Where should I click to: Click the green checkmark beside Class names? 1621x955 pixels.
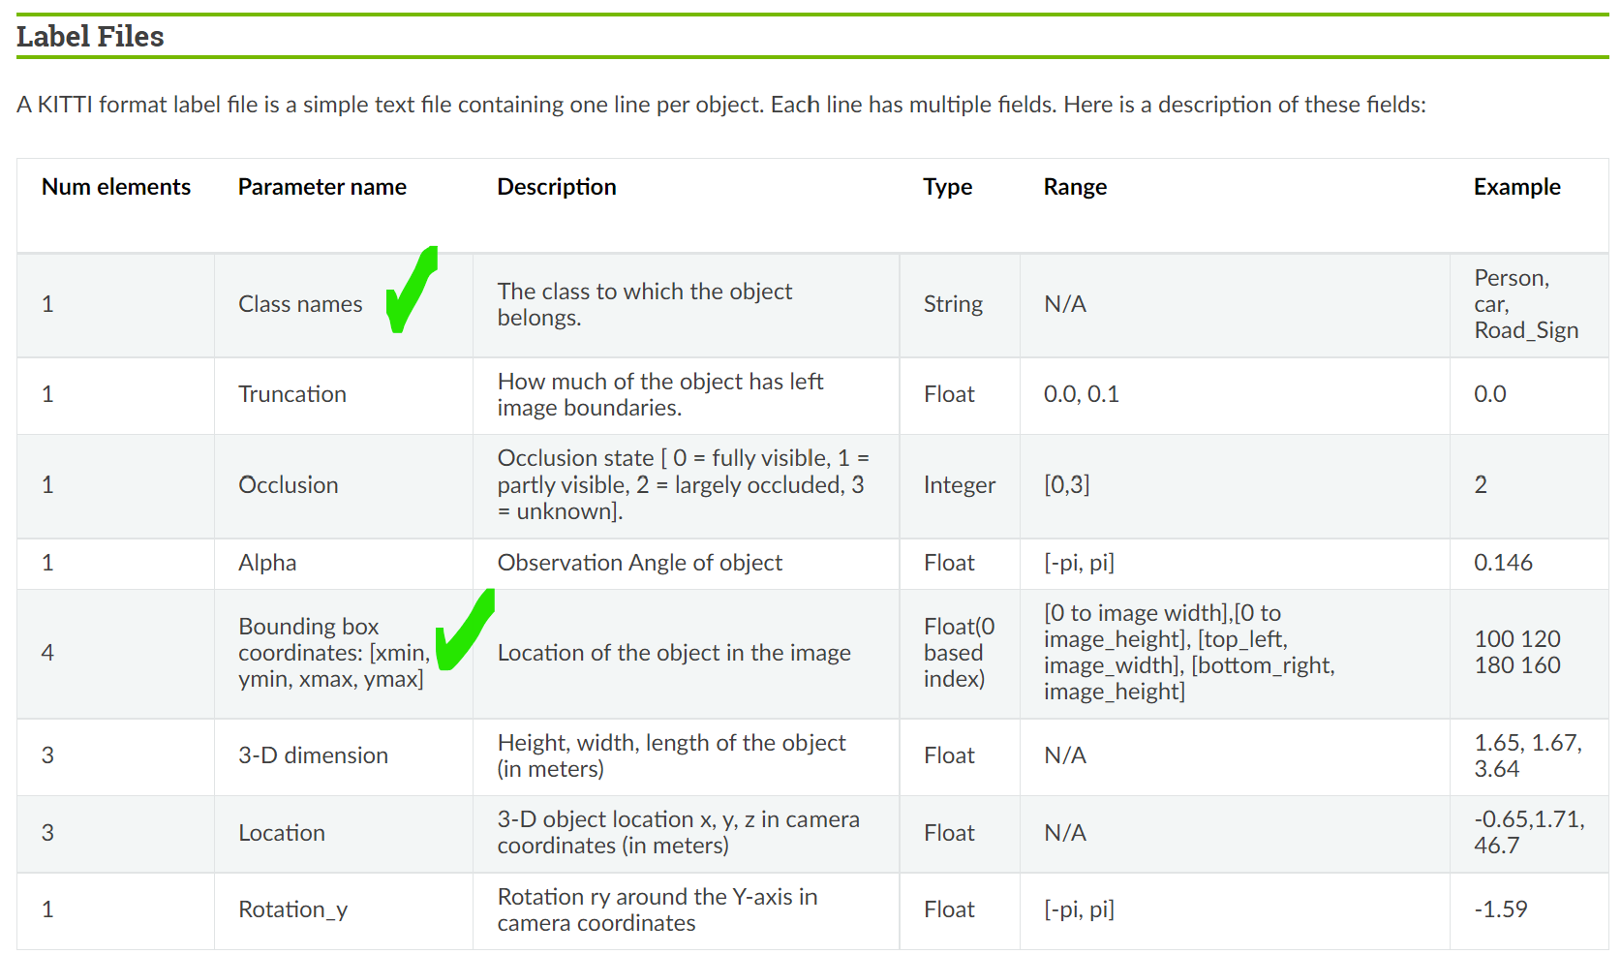point(410,289)
